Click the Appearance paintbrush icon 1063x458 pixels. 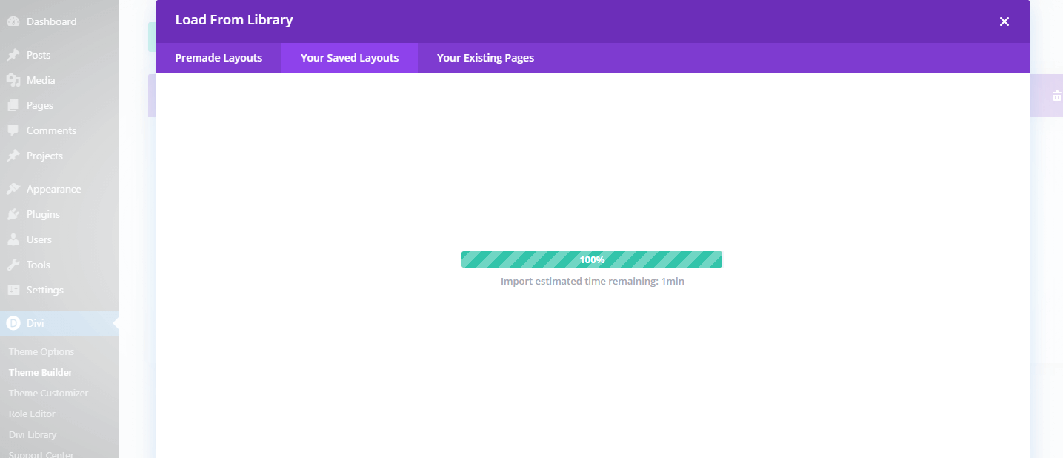[13, 189]
